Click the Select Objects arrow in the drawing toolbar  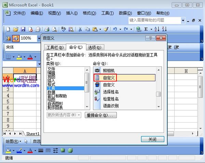(x=26, y=141)
